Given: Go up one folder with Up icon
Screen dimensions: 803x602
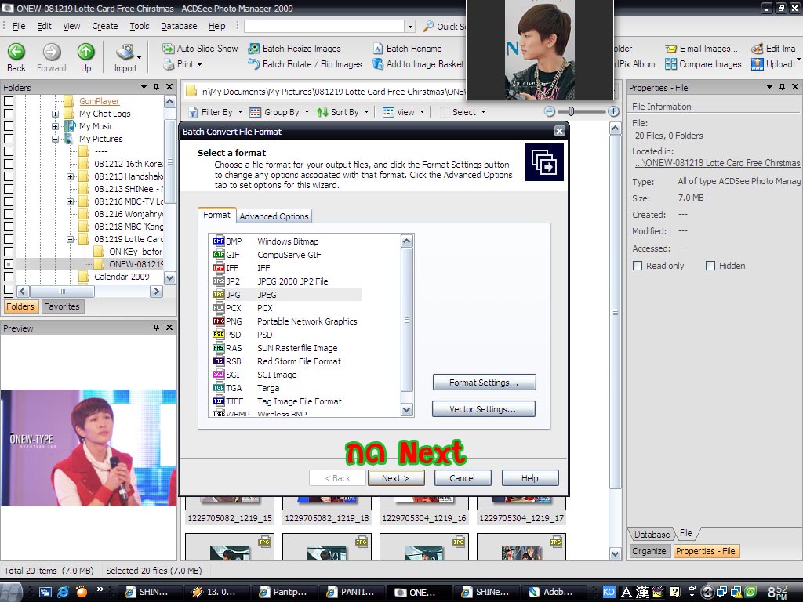Looking at the screenshot, I should (x=85, y=52).
